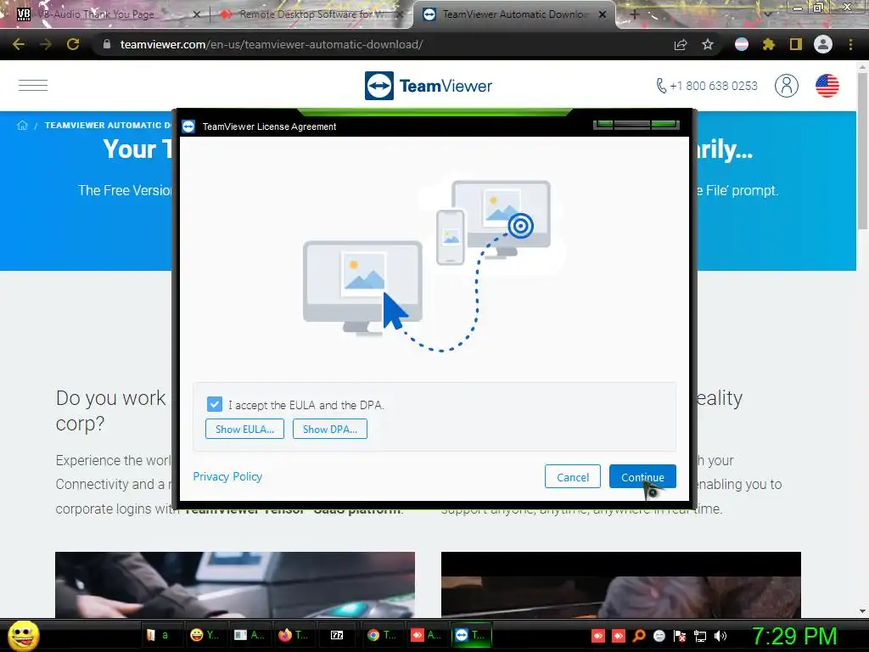Play the left video thumbnail on the page
The height and width of the screenshot is (652, 869).
point(235,584)
